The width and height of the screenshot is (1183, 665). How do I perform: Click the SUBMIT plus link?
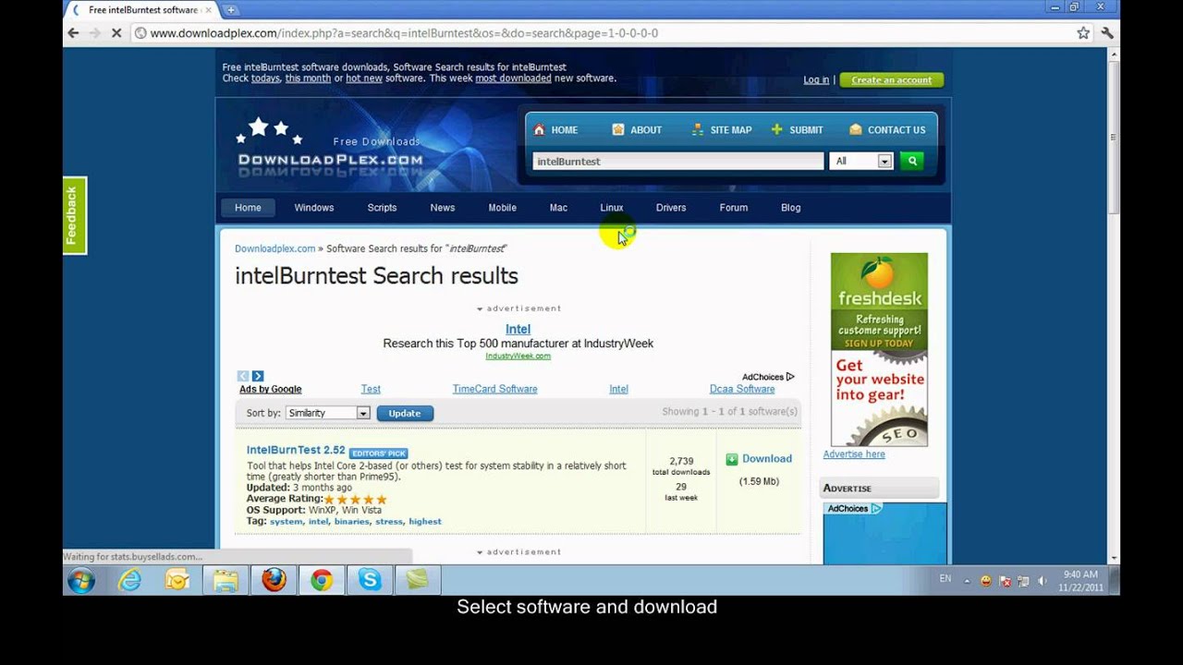pos(797,130)
